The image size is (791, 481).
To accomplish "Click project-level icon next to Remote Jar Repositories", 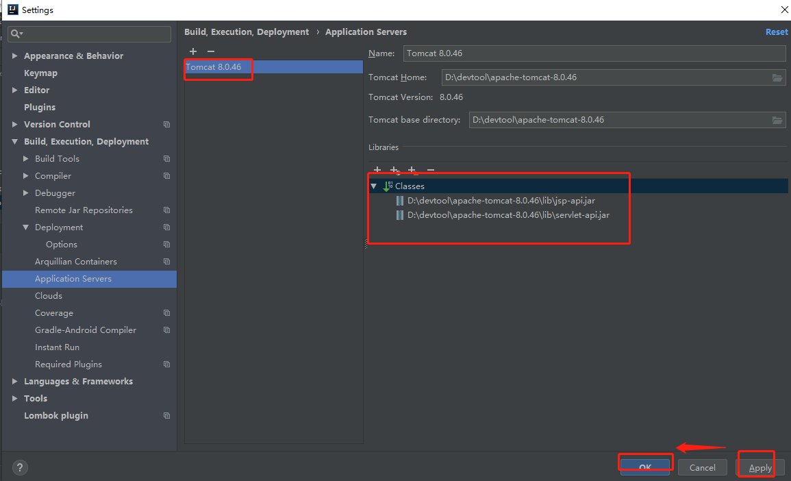I will click(x=166, y=210).
